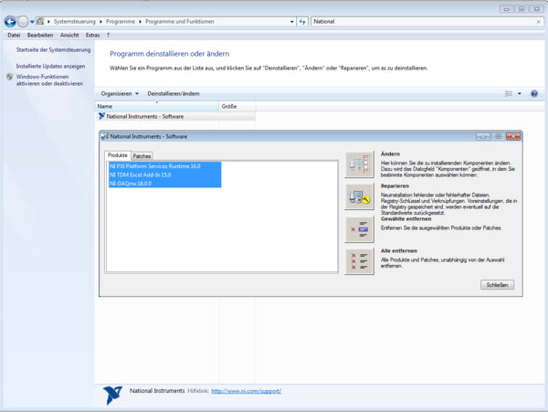
Task: Click the NI icon in the list row
Action: click(101, 116)
